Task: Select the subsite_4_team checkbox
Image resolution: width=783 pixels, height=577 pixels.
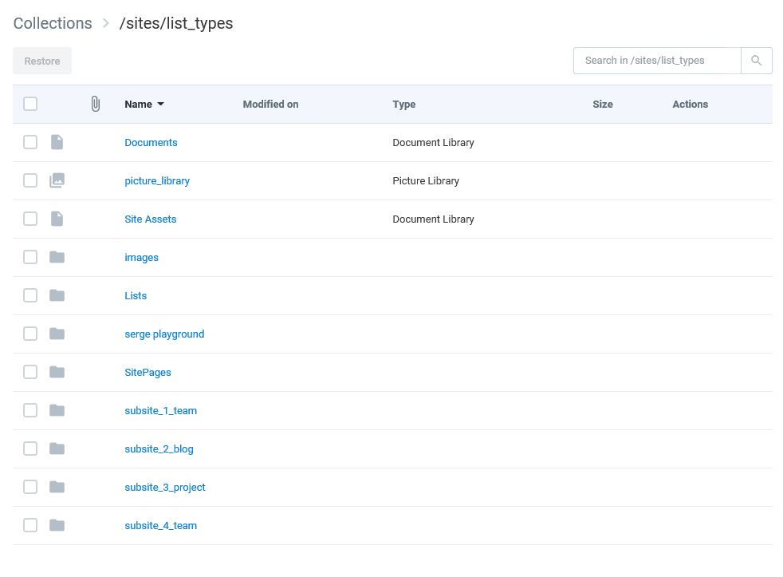Action: tap(30, 525)
